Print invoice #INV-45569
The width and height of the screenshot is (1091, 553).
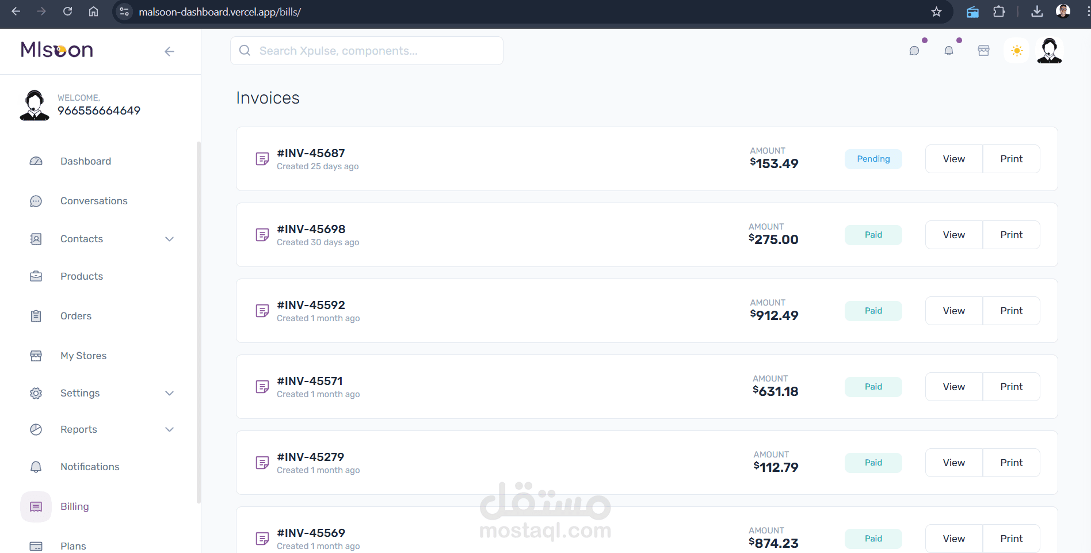[1011, 539]
